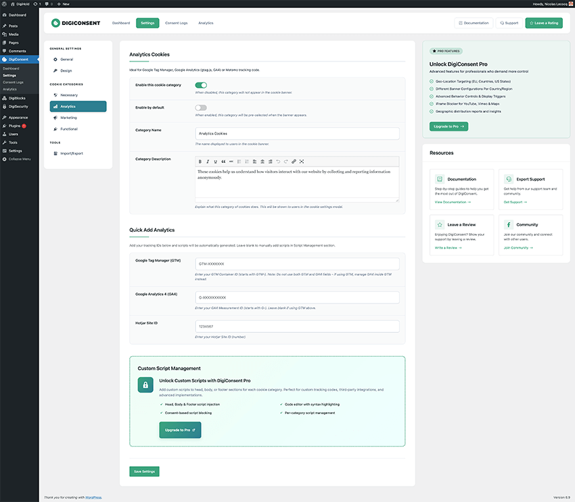Disable the 'Enable this cookie category' toggle

[201, 85]
